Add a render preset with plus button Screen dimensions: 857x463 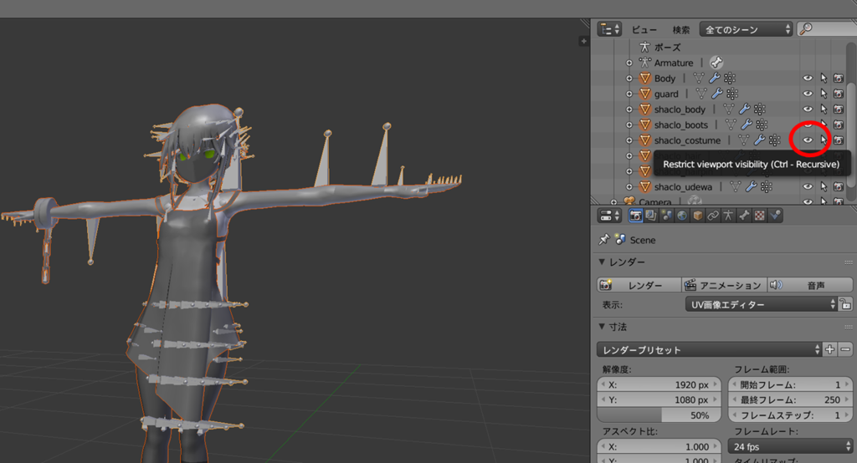click(829, 349)
